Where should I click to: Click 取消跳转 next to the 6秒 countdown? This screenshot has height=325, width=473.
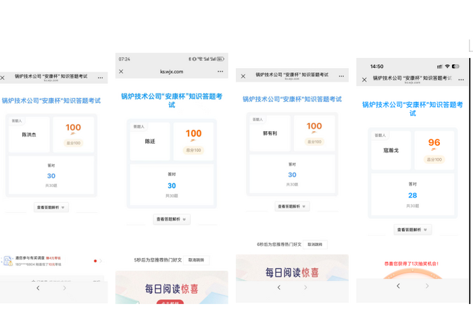316,244
